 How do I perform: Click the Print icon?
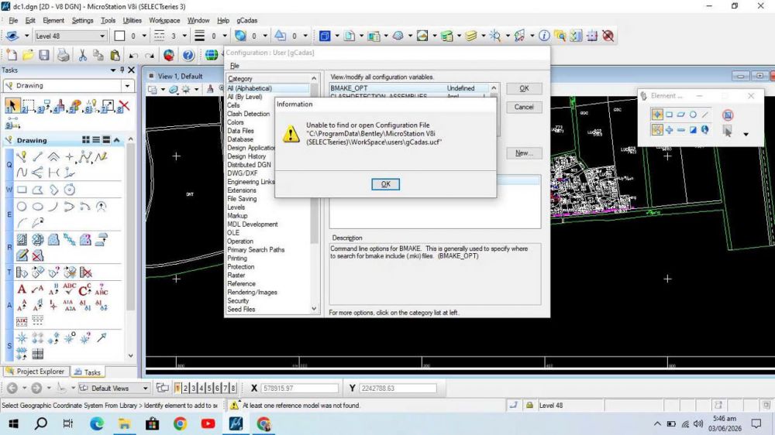click(64, 55)
